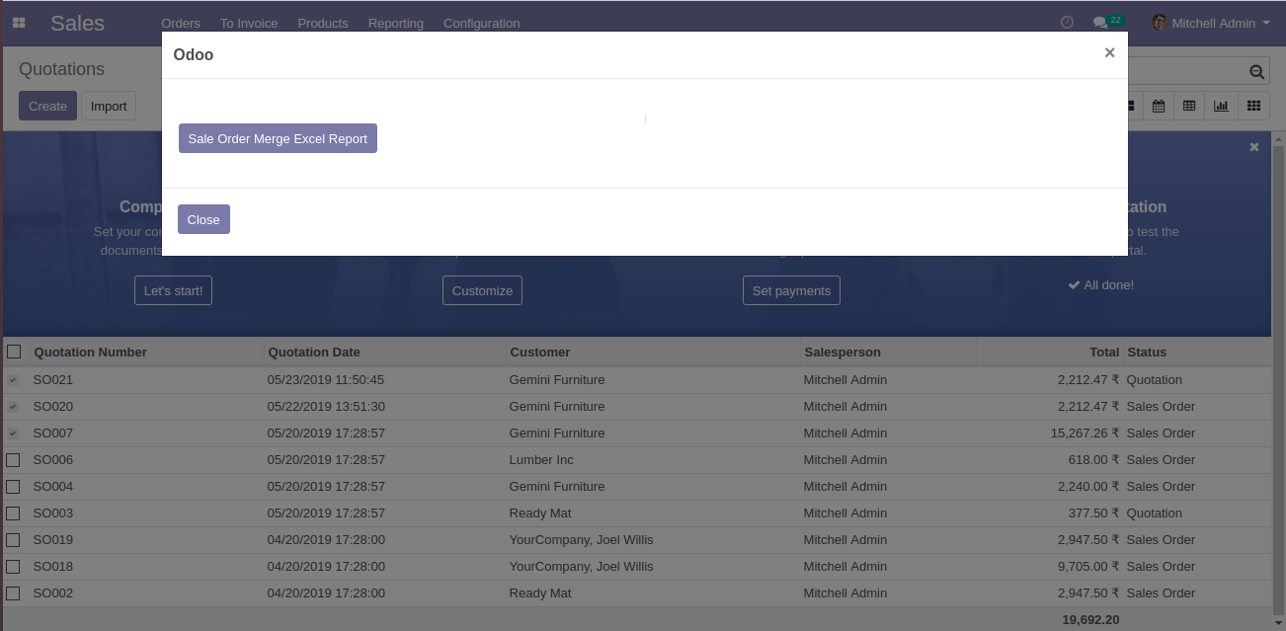Switch to calendar view
Image resolution: width=1286 pixels, height=631 pixels.
point(1159,106)
